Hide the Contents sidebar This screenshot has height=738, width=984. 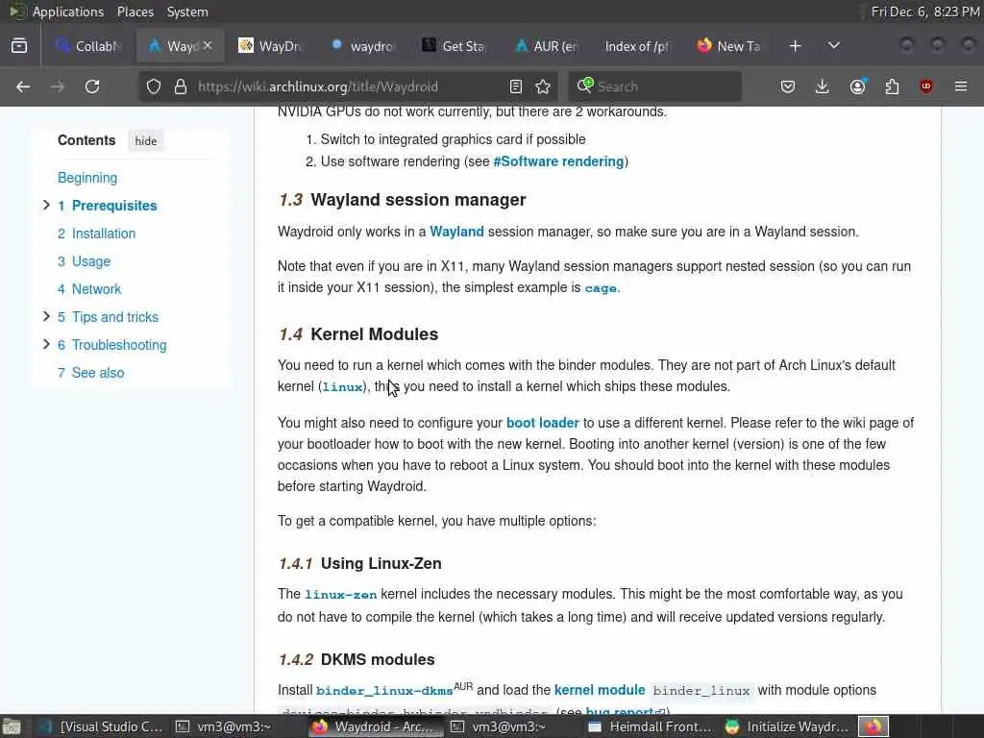[x=146, y=141]
